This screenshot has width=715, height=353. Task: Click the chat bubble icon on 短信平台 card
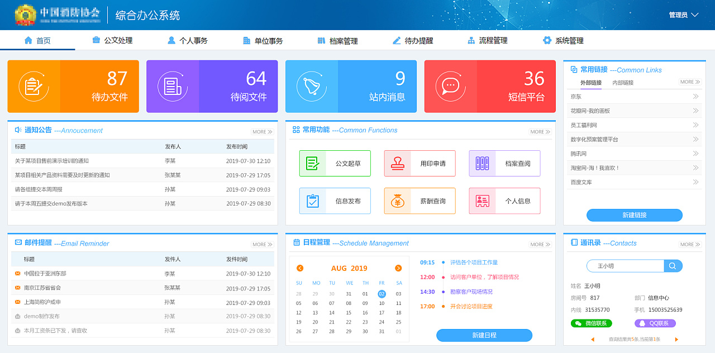(x=451, y=86)
